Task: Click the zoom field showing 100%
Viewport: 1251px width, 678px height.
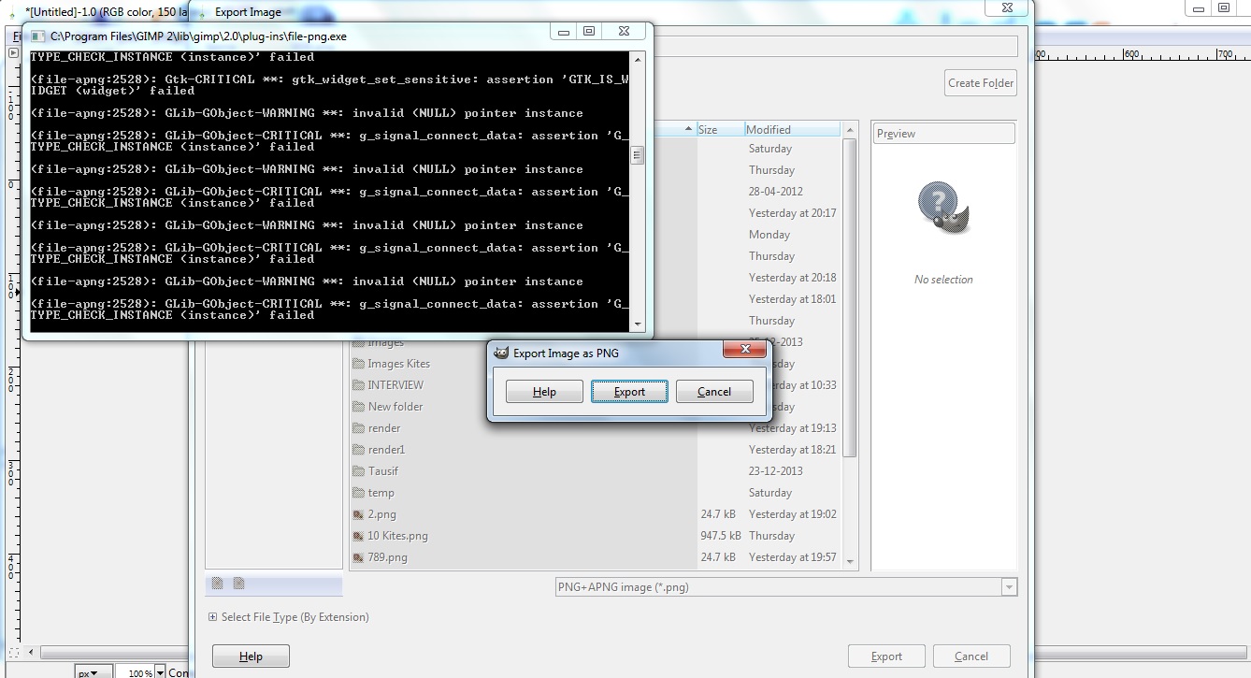Action: pos(135,672)
